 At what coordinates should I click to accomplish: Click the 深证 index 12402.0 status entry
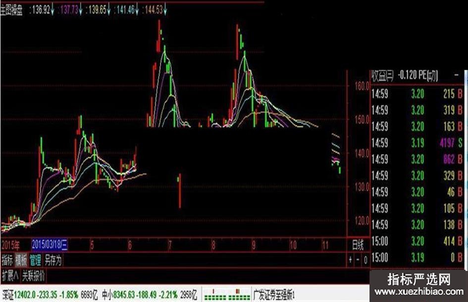point(50,295)
